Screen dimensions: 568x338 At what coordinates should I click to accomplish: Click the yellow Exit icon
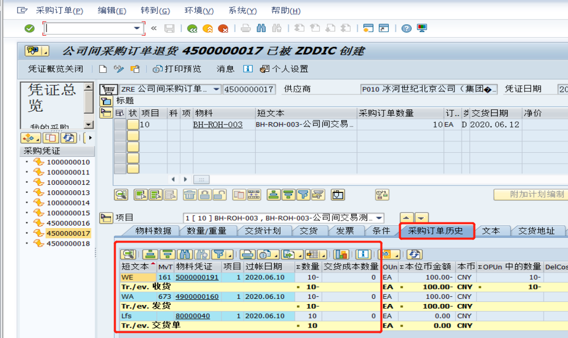[208, 28]
